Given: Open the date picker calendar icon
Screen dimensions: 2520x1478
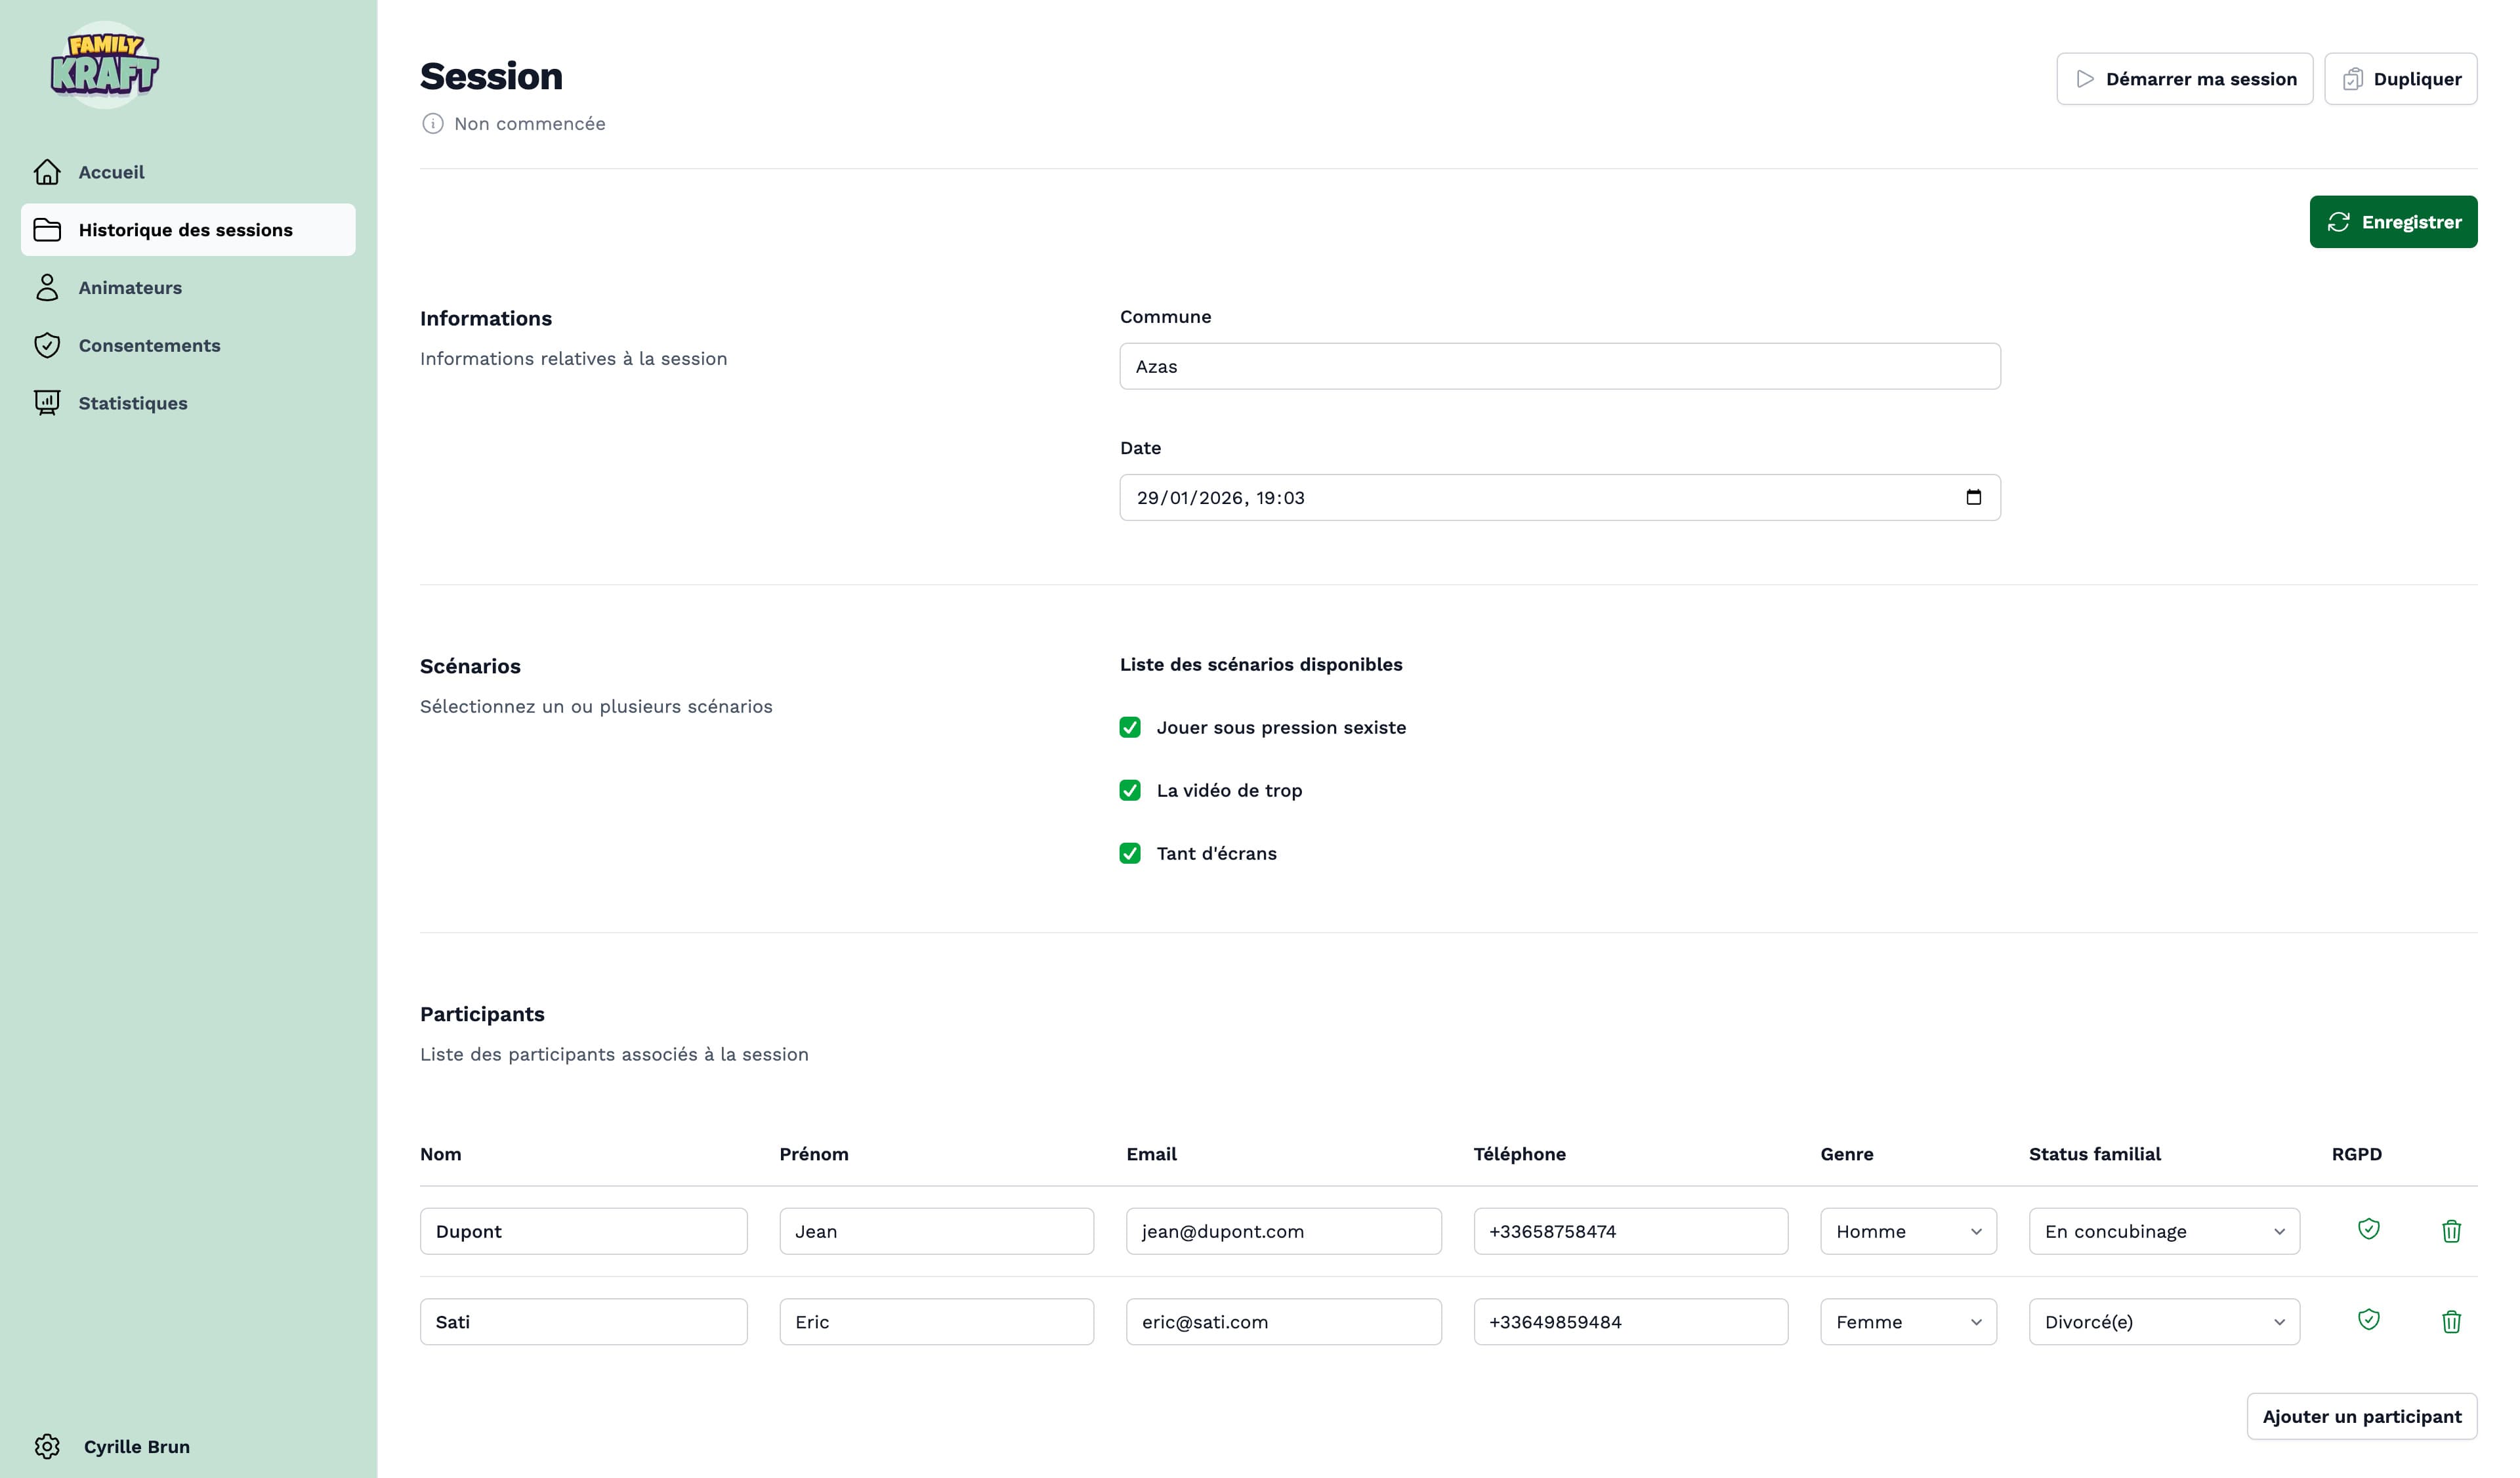Looking at the screenshot, I should pyautogui.click(x=1973, y=497).
